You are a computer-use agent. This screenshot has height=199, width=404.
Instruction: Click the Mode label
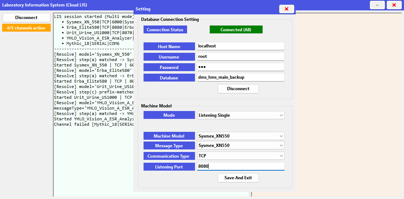pyautogui.click(x=169, y=115)
